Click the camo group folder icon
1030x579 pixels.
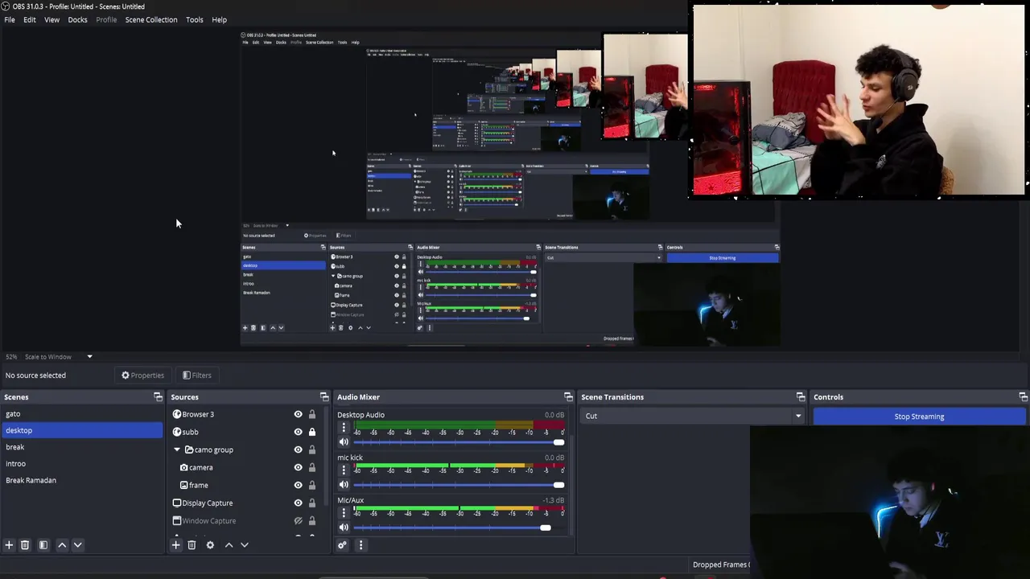189,450
